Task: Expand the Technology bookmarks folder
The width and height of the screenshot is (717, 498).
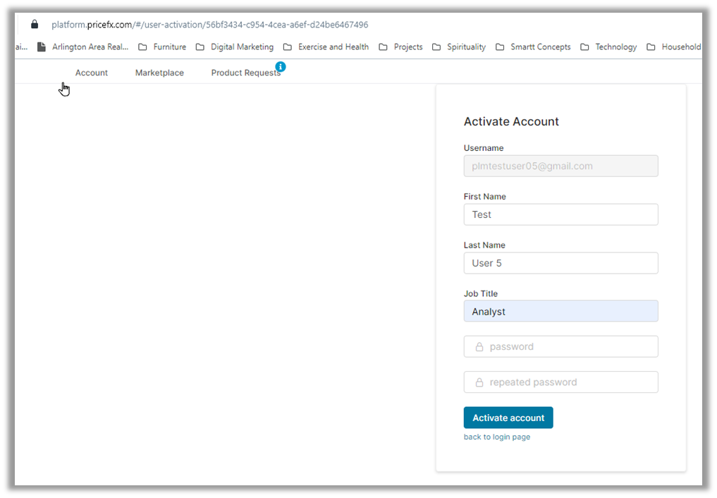Action: click(x=608, y=47)
